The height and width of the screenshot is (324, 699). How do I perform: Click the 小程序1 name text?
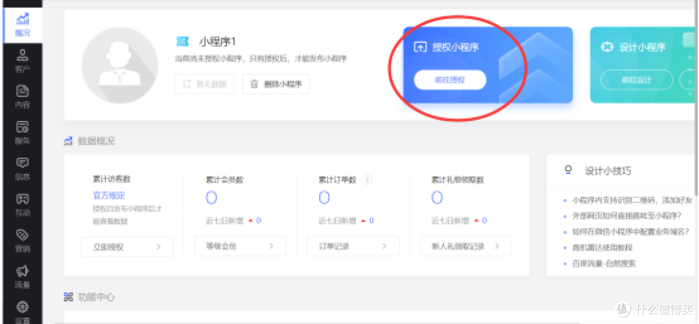coord(217,42)
